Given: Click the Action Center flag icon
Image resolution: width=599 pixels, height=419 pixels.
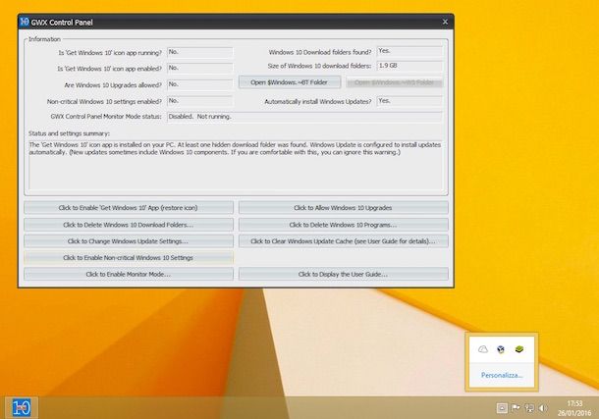Looking at the screenshot, I should tap(516, 408).
